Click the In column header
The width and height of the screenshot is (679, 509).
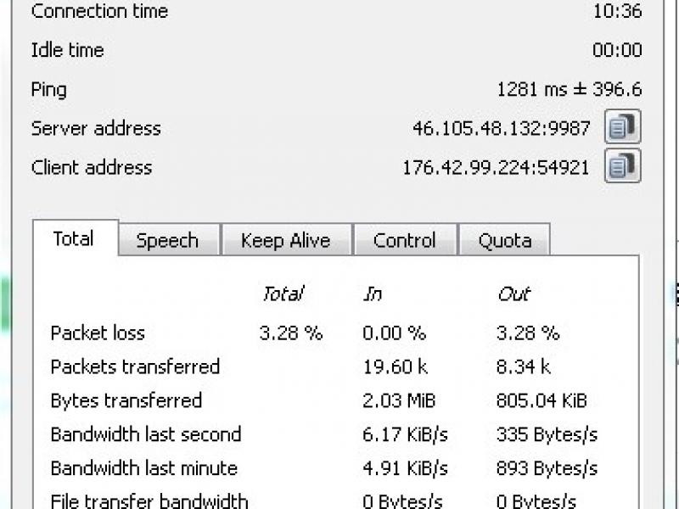[373, 294]
